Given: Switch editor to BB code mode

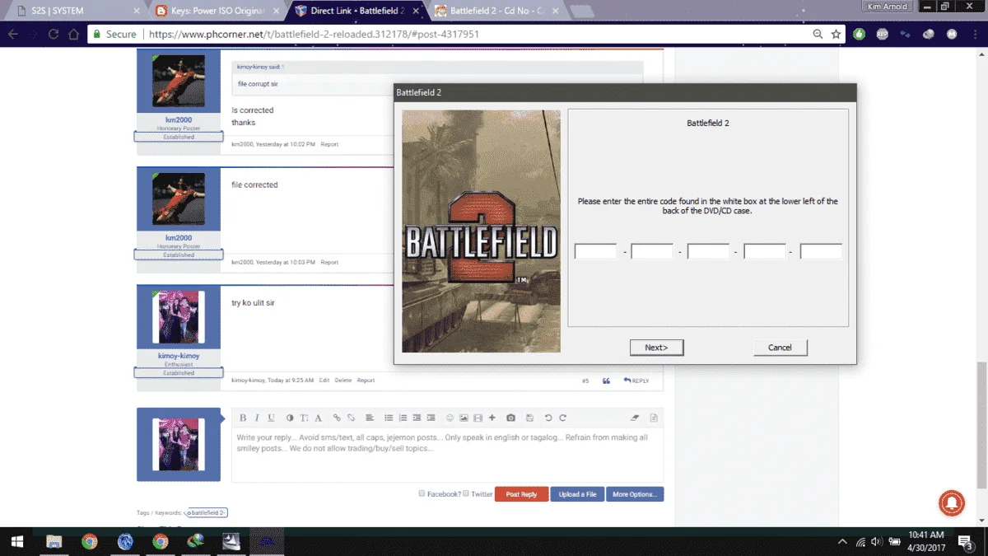Looking at the screenshot, I should (654, 418).
